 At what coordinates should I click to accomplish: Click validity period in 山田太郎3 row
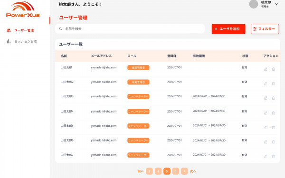(x=209, y=96)
